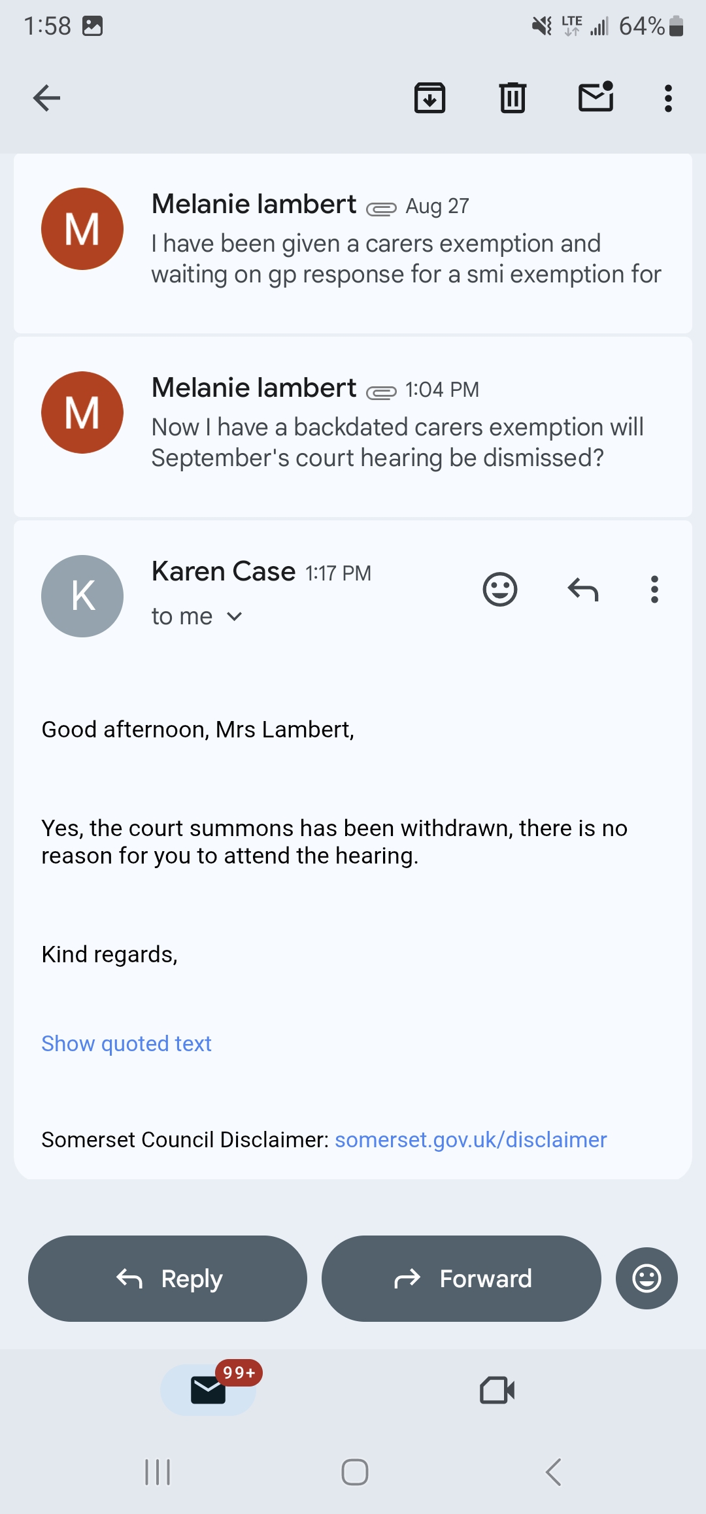This screenshot has width=706, height=1514.
Task: Tap the Reply button at the bottom
Action: 167,1279
